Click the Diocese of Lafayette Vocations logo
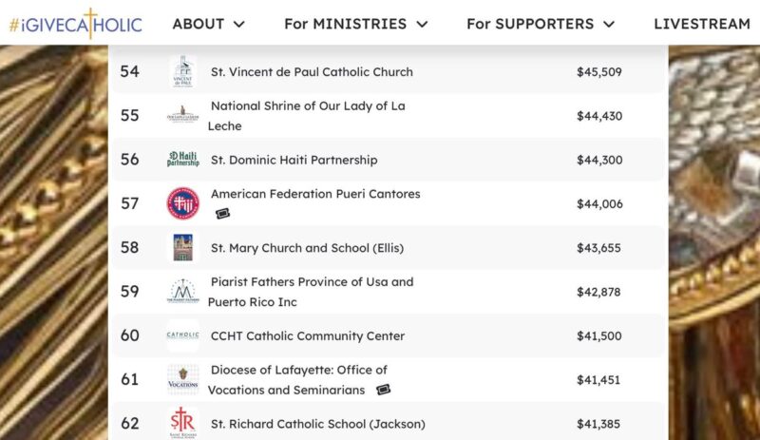The width and height of the screenshot is (760, 440). (182, 379)
